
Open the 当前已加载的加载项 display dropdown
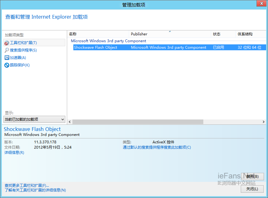click(34, 119)
